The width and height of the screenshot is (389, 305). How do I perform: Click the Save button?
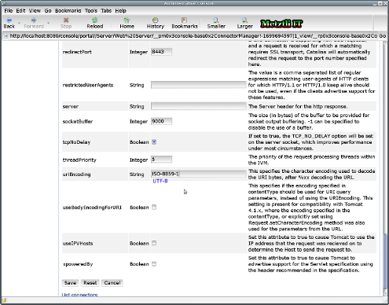(x=70, y=283)
